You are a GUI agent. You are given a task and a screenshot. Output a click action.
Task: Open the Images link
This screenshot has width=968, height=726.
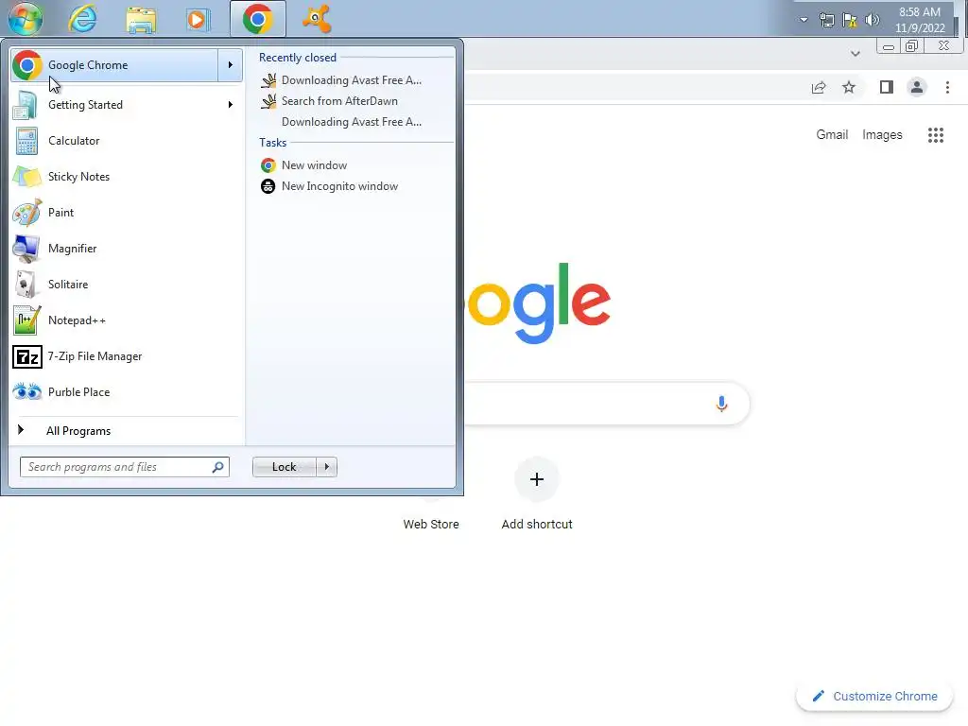click(x=882, y=134)
